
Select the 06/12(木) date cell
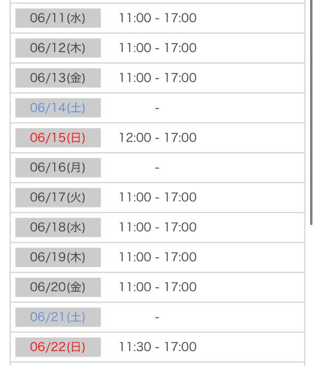pos(58,48)
